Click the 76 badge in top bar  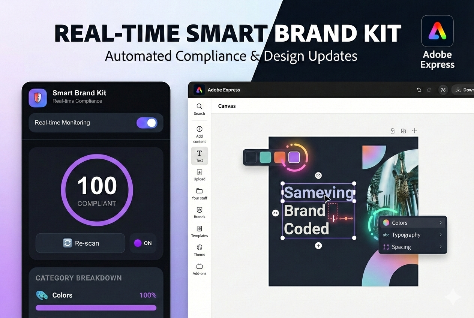coord(443,90)
